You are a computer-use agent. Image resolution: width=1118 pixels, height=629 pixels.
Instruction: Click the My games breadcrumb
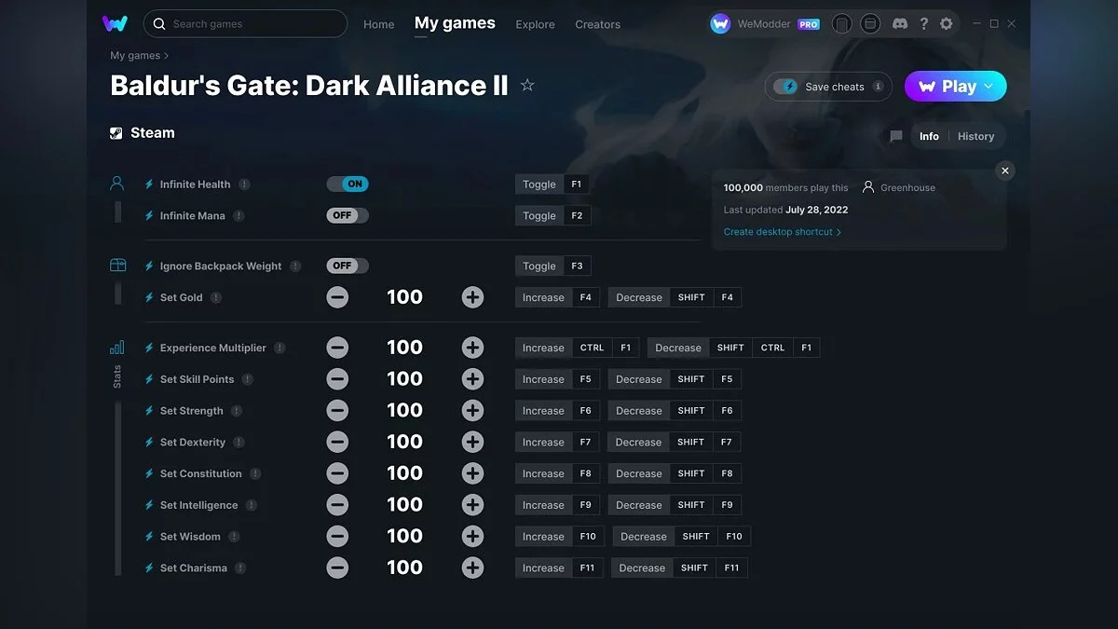click(135, 56)
